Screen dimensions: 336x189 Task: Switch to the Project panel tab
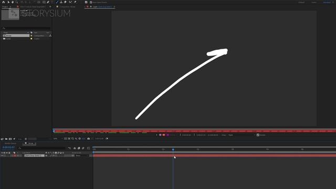[x=5, y=7]
